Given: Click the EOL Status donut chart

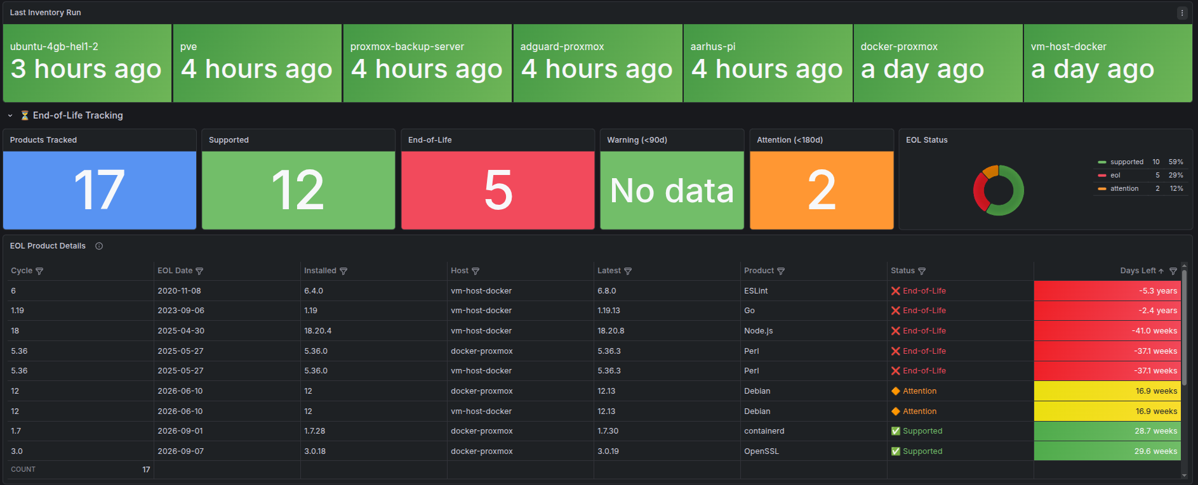Looking at the screenshot, I should [x=999, y=190].
